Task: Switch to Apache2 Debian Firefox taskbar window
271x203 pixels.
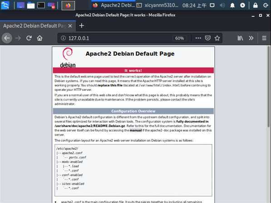Action: pyautogui.click(x=113, y=5)
